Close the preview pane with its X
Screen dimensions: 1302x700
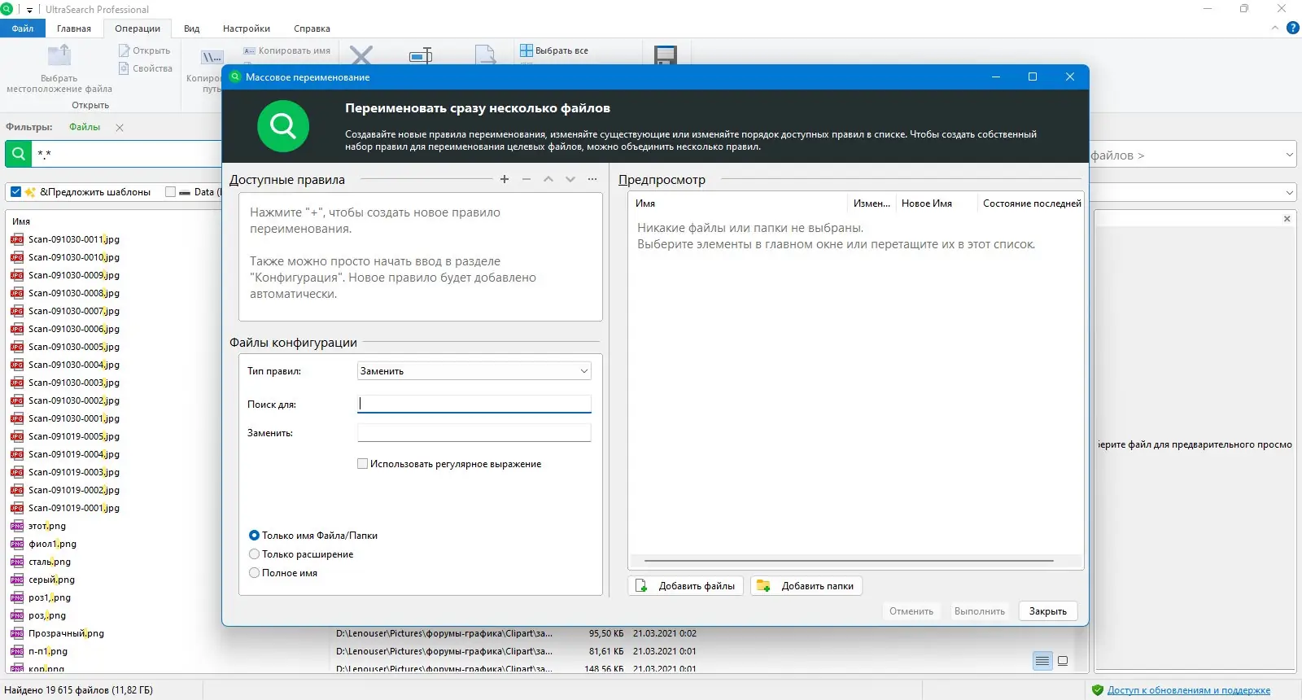[x=1287, y=219]
